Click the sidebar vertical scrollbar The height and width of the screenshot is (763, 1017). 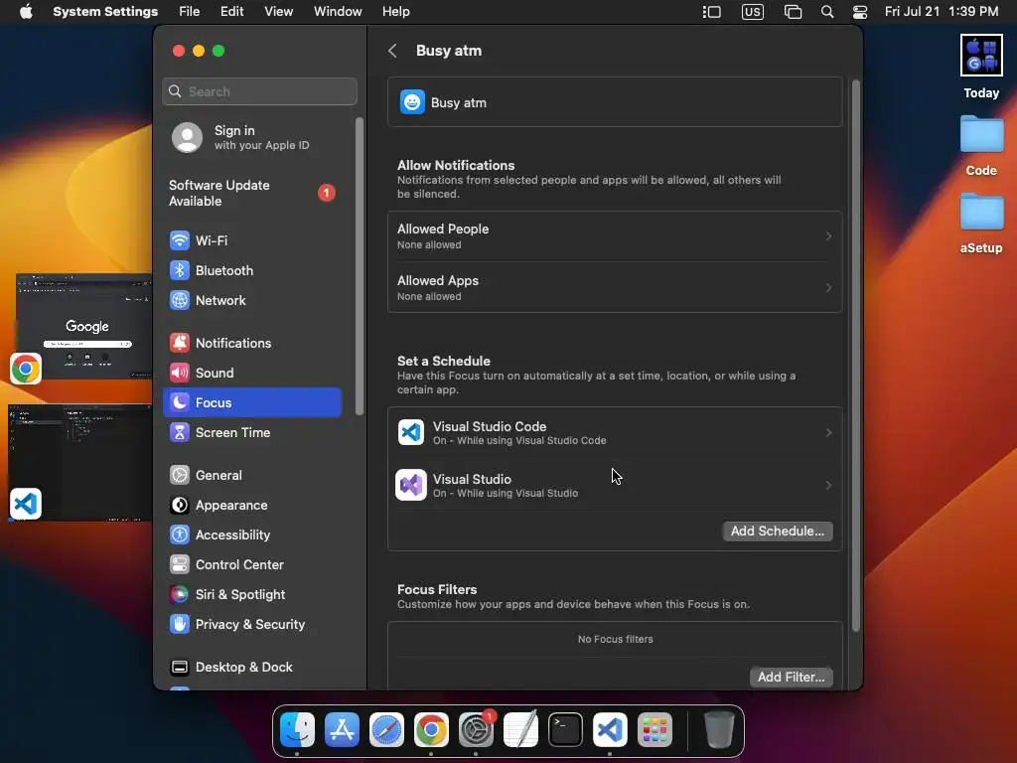pyautogui.click(x=359, y=266)
